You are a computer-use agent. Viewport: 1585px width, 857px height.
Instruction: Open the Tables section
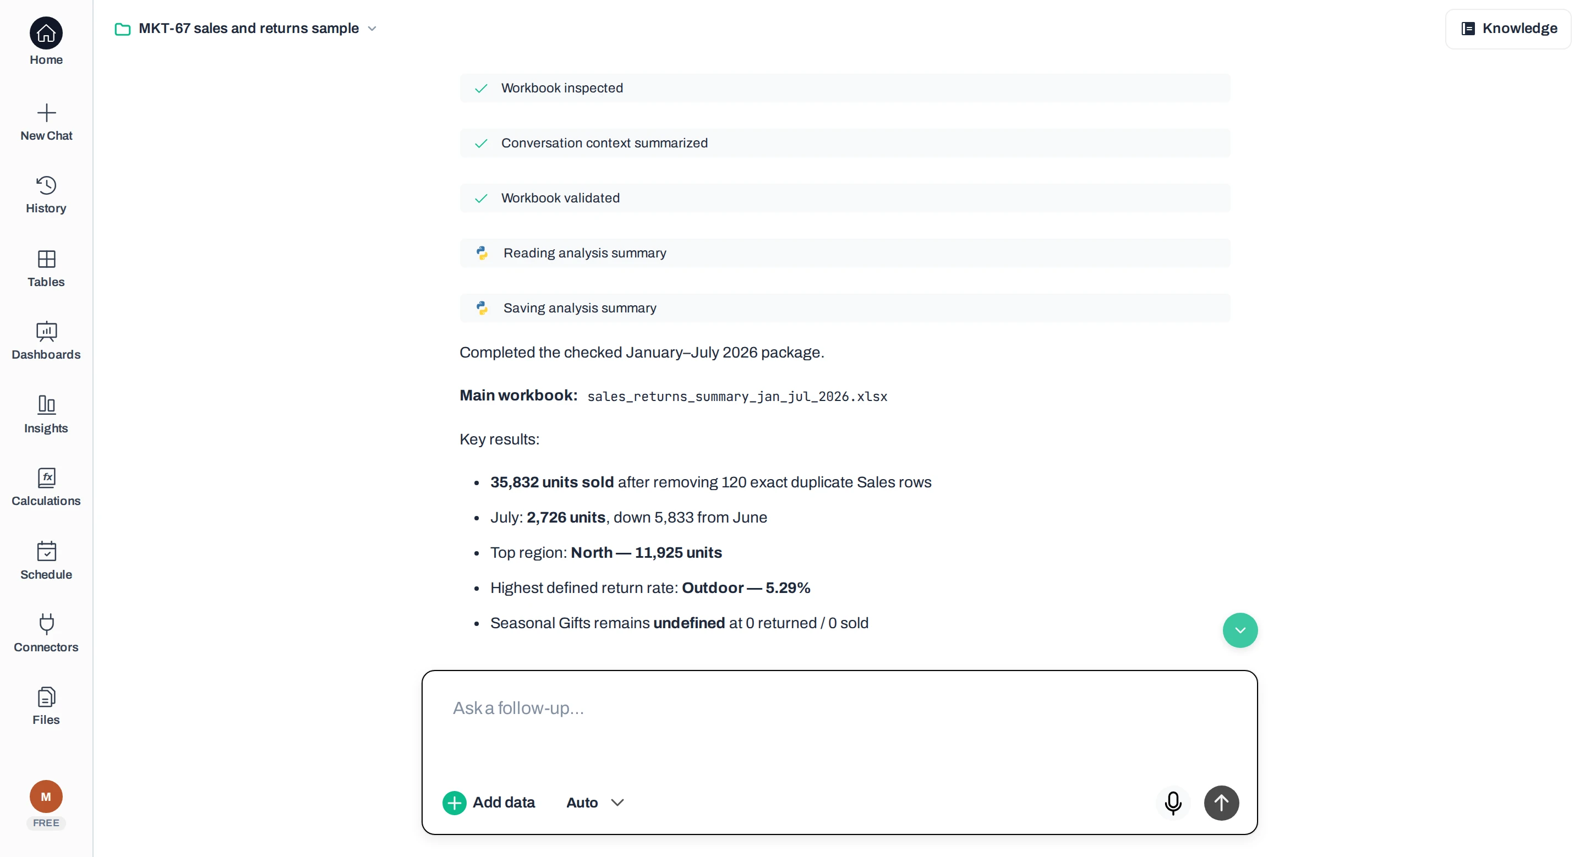pos(46,268)
